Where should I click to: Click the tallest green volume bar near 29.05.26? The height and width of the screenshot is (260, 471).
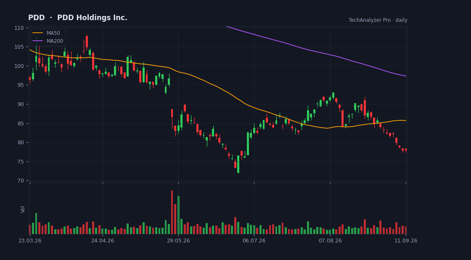[178, 215]
